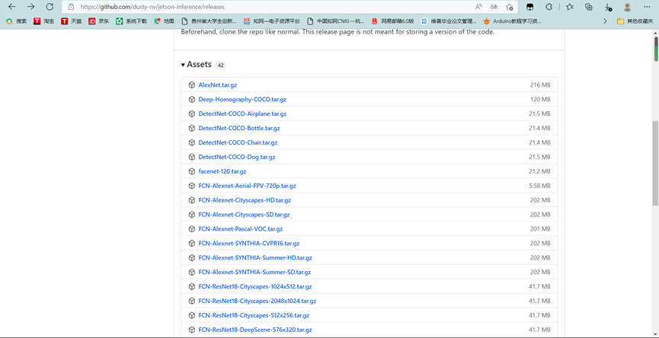Download FCN-Alexnet-Cityscapes-SD.tar.gz
The height and width of the screenshot is (338, 659).
(245, 215)
